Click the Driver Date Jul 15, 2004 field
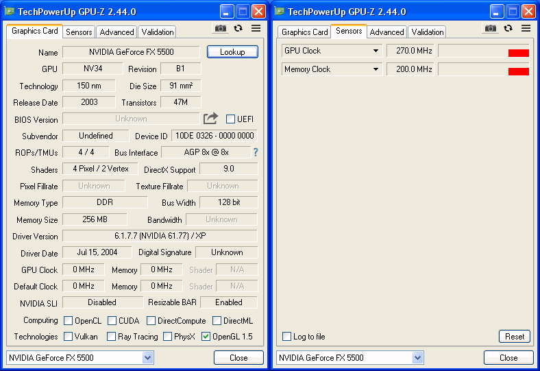 pyautogui.click(x=97, y=252)
